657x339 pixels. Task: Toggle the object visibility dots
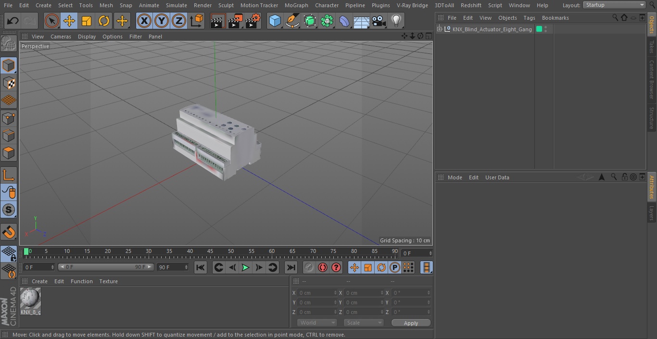(x=545, y=29)
